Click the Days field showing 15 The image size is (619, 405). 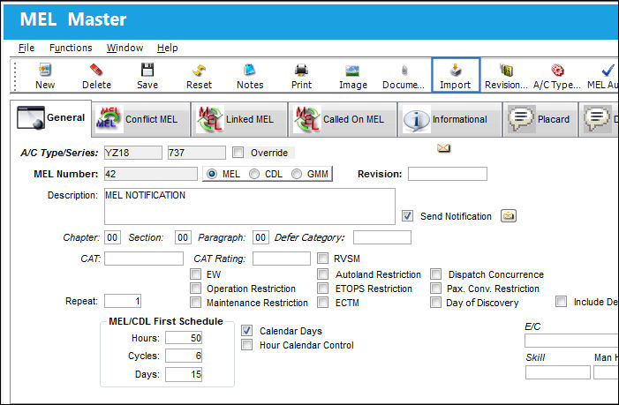point(184,374)
